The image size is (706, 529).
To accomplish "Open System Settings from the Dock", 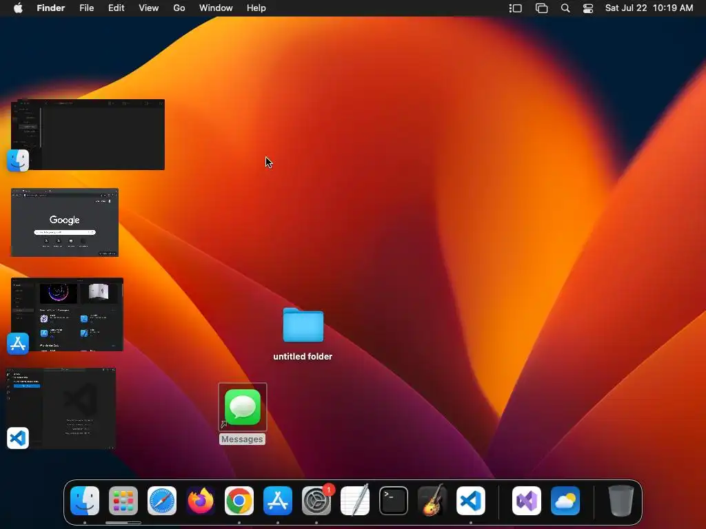I will pyautogui.click(x=316, y=501).
